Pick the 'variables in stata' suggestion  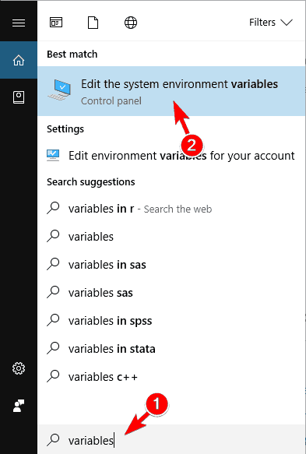pos(171,349)
